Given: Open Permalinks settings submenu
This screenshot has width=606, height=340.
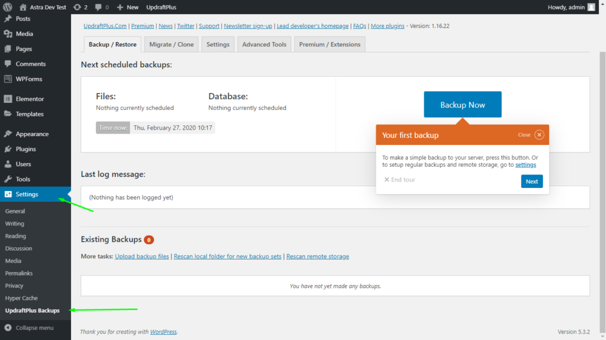Looking at the screenshot, I should pos(19,273).
